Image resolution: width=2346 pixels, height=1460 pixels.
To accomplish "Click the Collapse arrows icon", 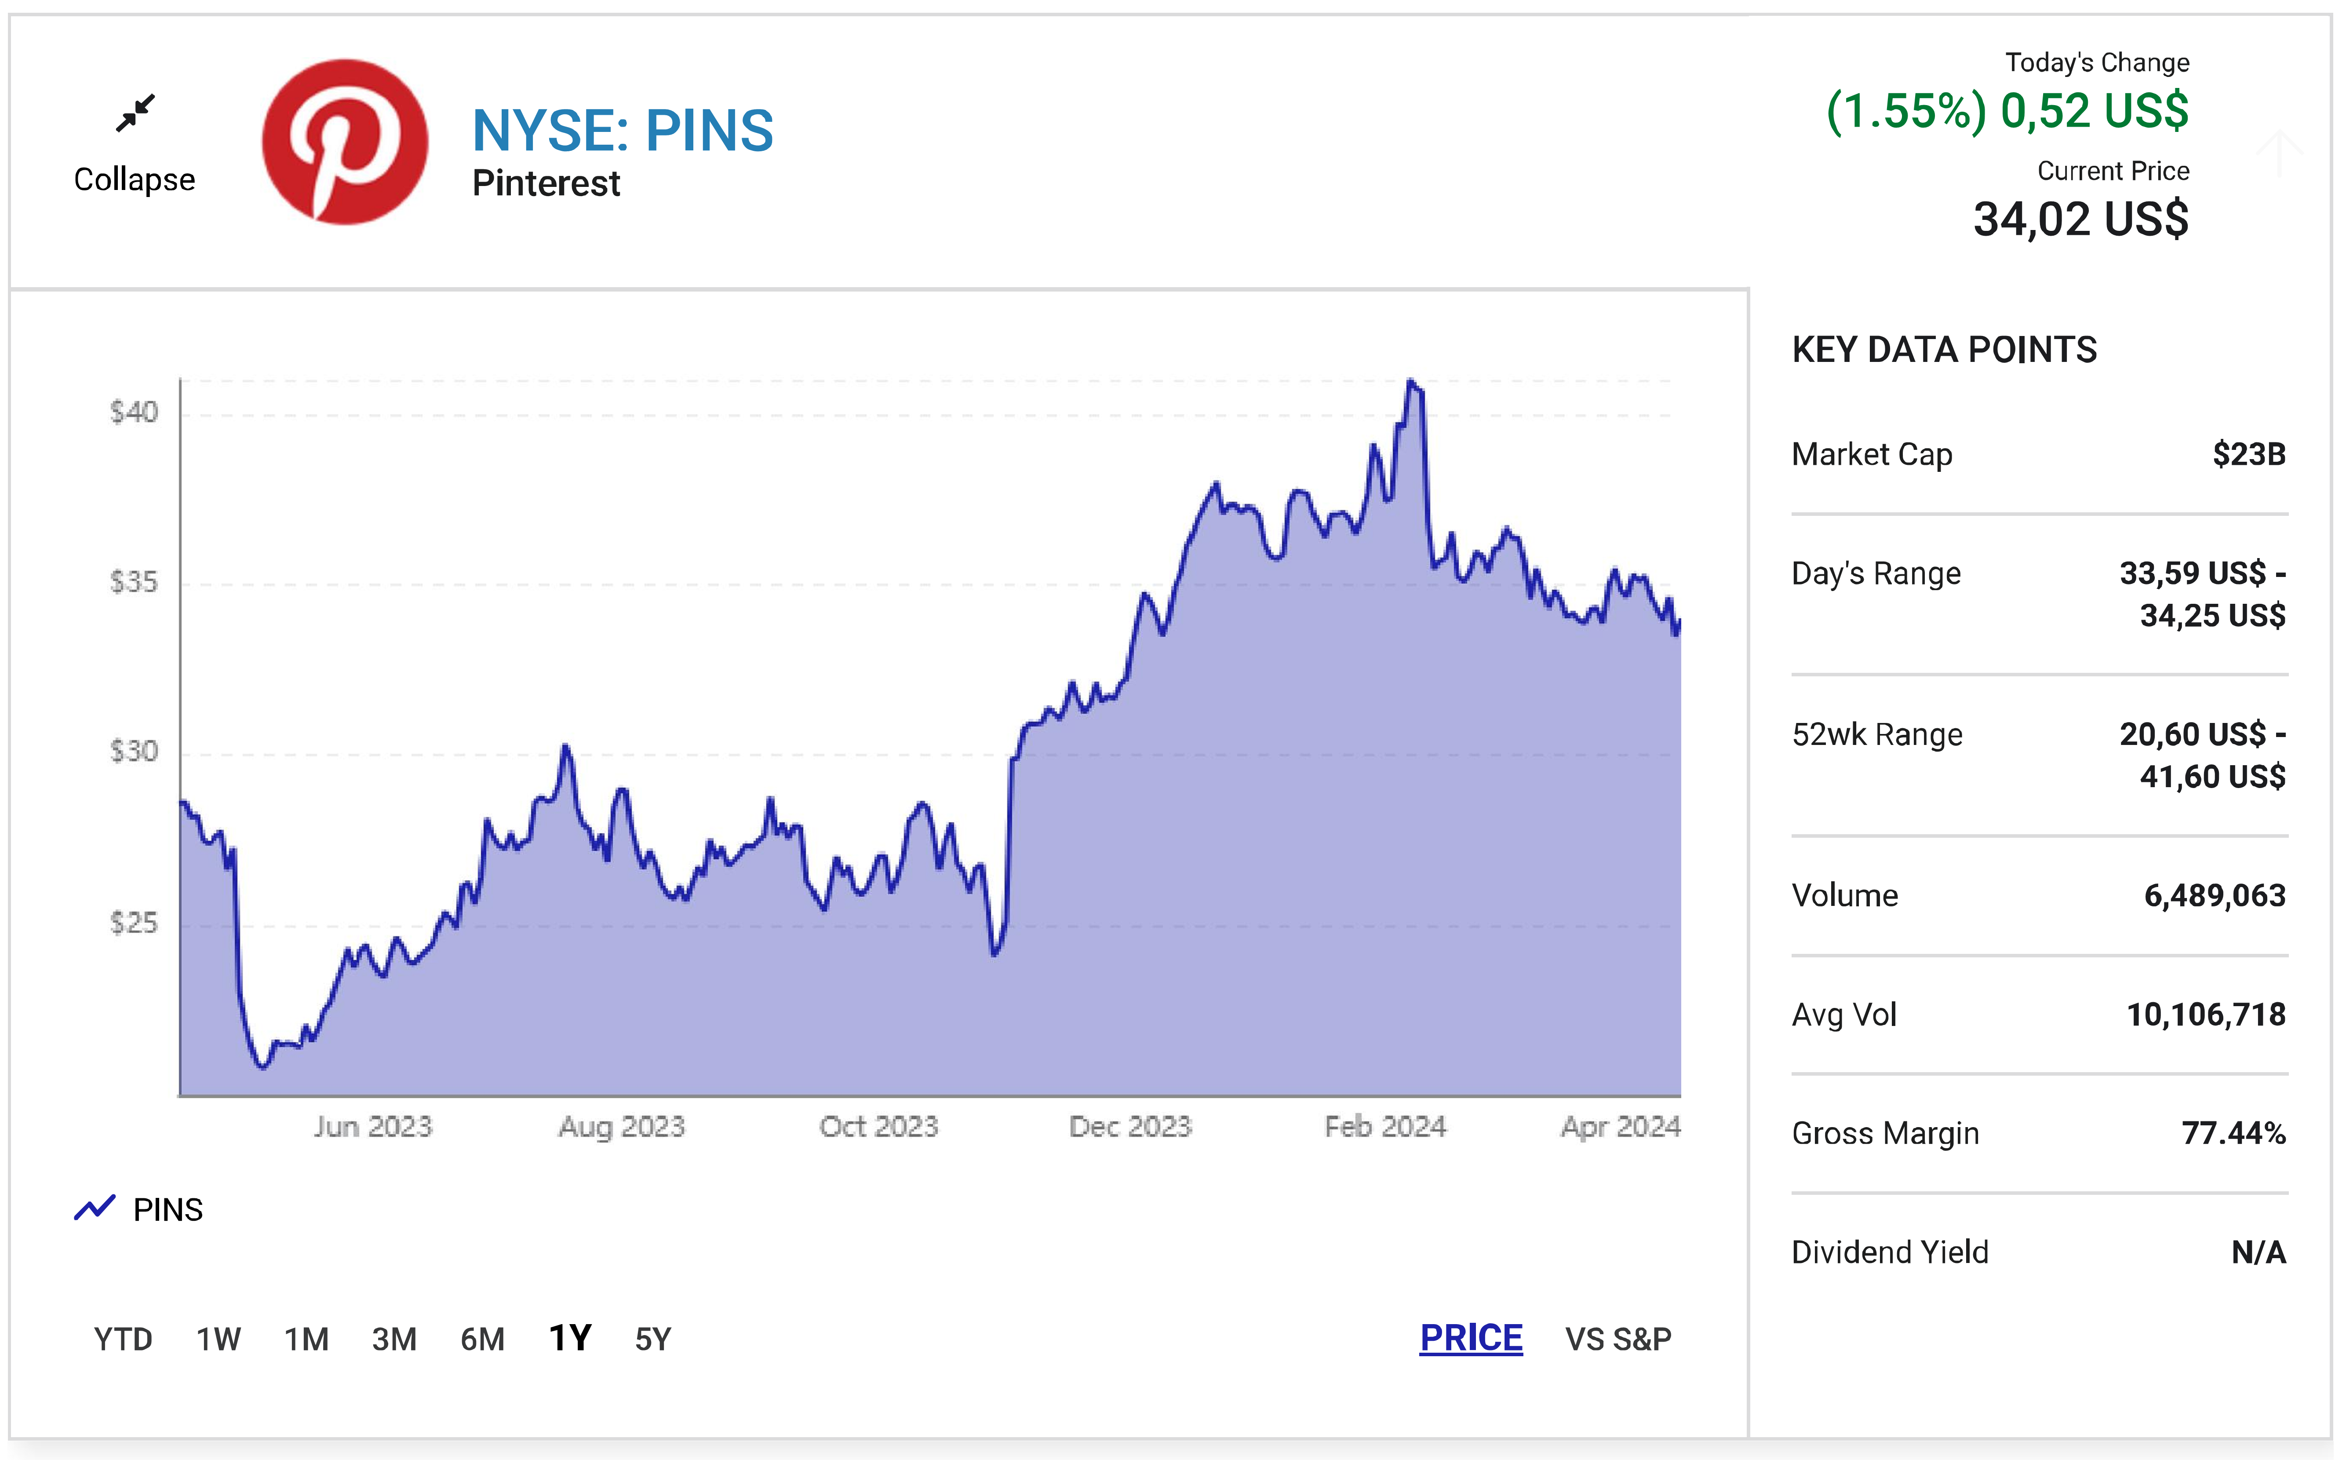I will click(135, 113).
